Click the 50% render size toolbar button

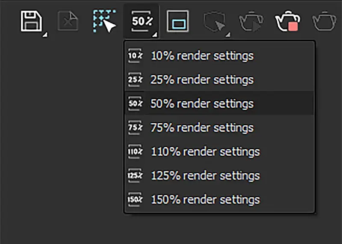click(141, 21)
